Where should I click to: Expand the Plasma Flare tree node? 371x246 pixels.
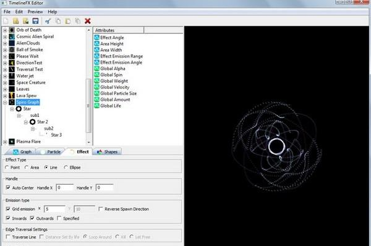click(5, 142)
